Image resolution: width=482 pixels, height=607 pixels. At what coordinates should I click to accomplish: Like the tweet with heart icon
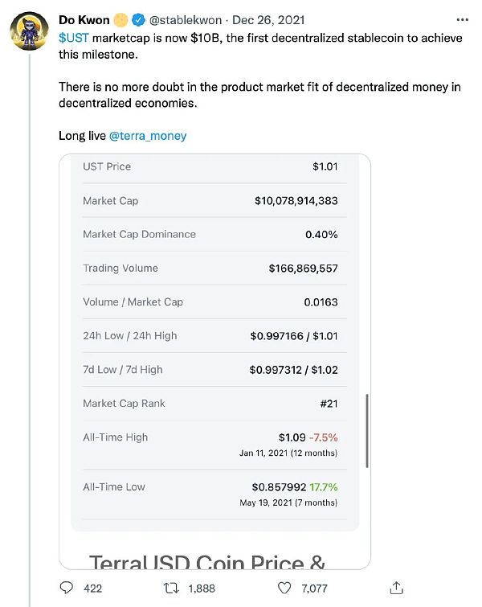[x=283, y=588]
